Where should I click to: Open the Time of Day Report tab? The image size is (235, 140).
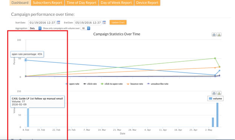coord(81,3)
